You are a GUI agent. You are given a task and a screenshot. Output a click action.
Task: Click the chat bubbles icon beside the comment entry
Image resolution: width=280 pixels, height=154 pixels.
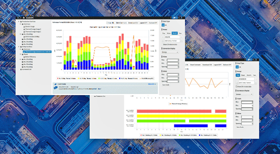point(56,88)
